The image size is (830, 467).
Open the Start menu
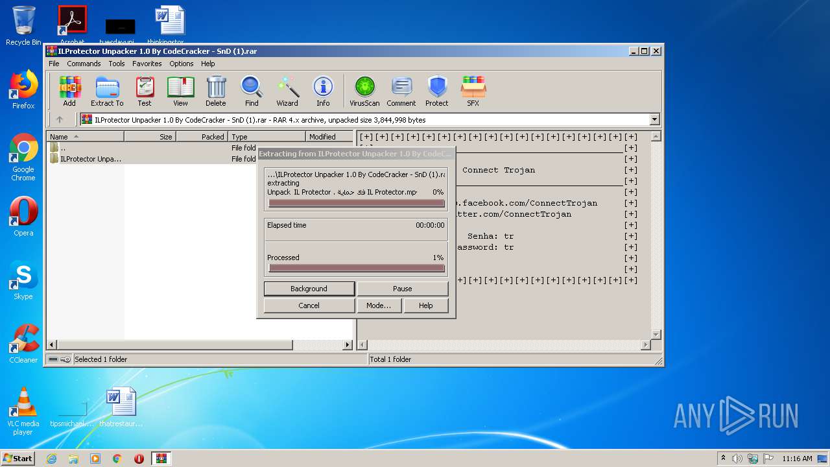click(18, 459)
